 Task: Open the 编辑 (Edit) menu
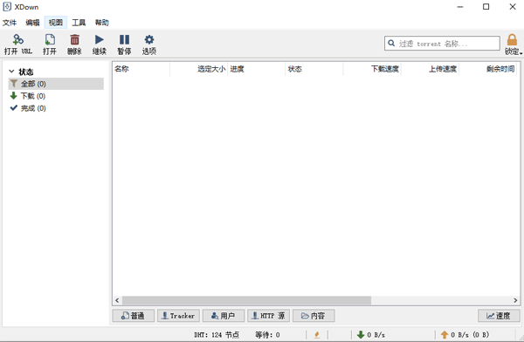(x=32, y=23)
